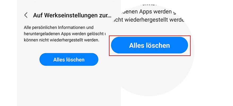Click the line Alle persönlichen Informationen und

pyautogui.click(x=59, y=28)
